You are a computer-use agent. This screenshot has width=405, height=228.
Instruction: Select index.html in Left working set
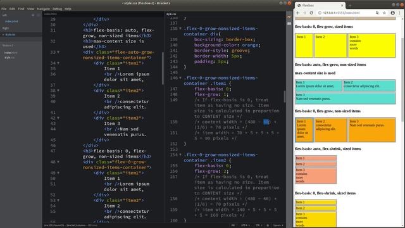point(11,22)
